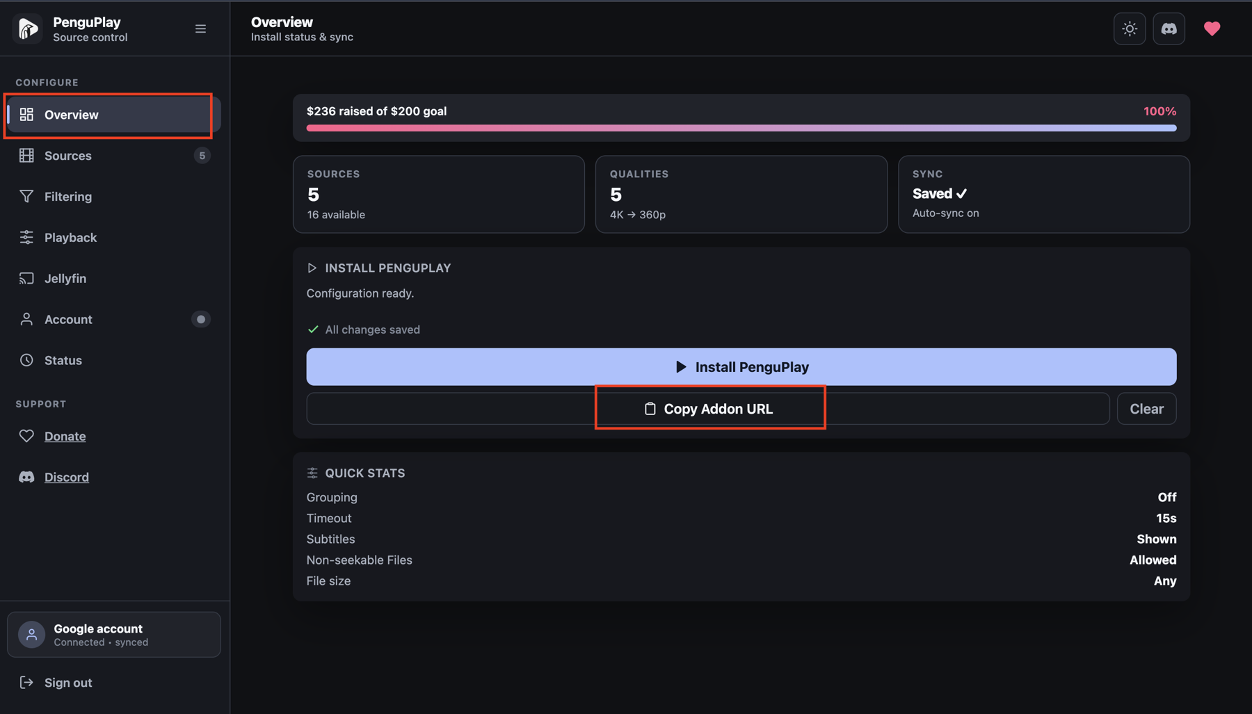
Task: Open the Sources sidebar section
Action: point(114,156)
